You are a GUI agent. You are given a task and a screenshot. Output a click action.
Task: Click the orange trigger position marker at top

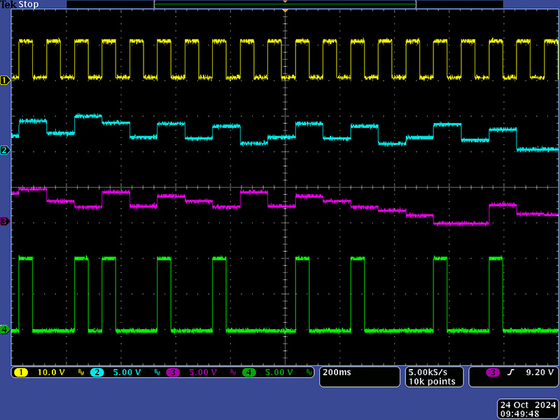(285, 12)
